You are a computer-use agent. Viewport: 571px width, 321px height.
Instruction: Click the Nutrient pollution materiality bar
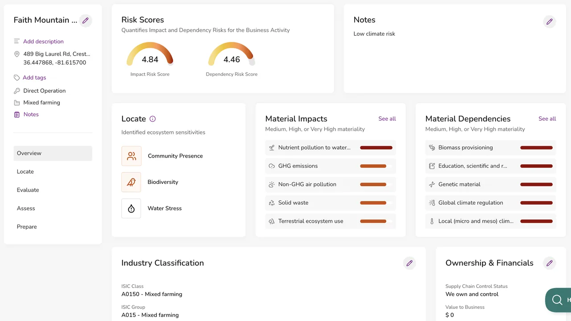coord(376,148)
